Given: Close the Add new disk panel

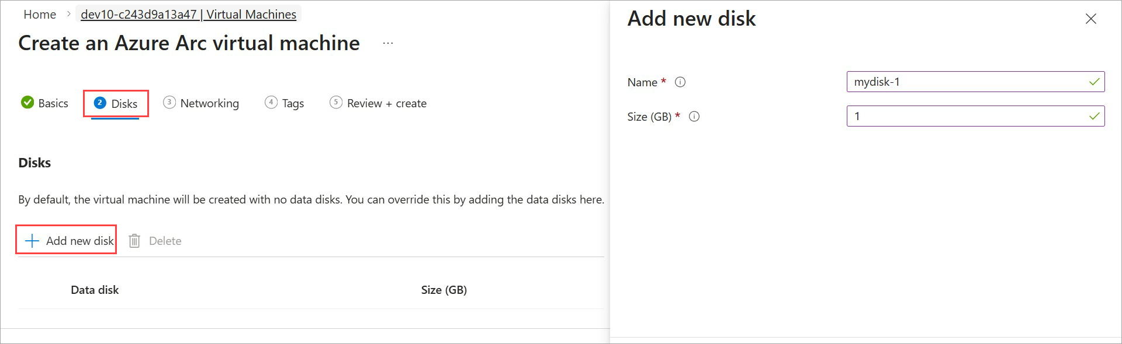Looking at the screenshot, I should pyautogui.click(x=1090, y=19).
